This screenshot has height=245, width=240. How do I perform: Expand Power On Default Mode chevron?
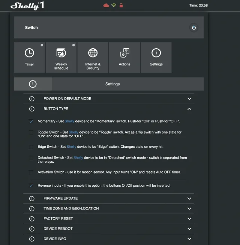pos(189,99)
